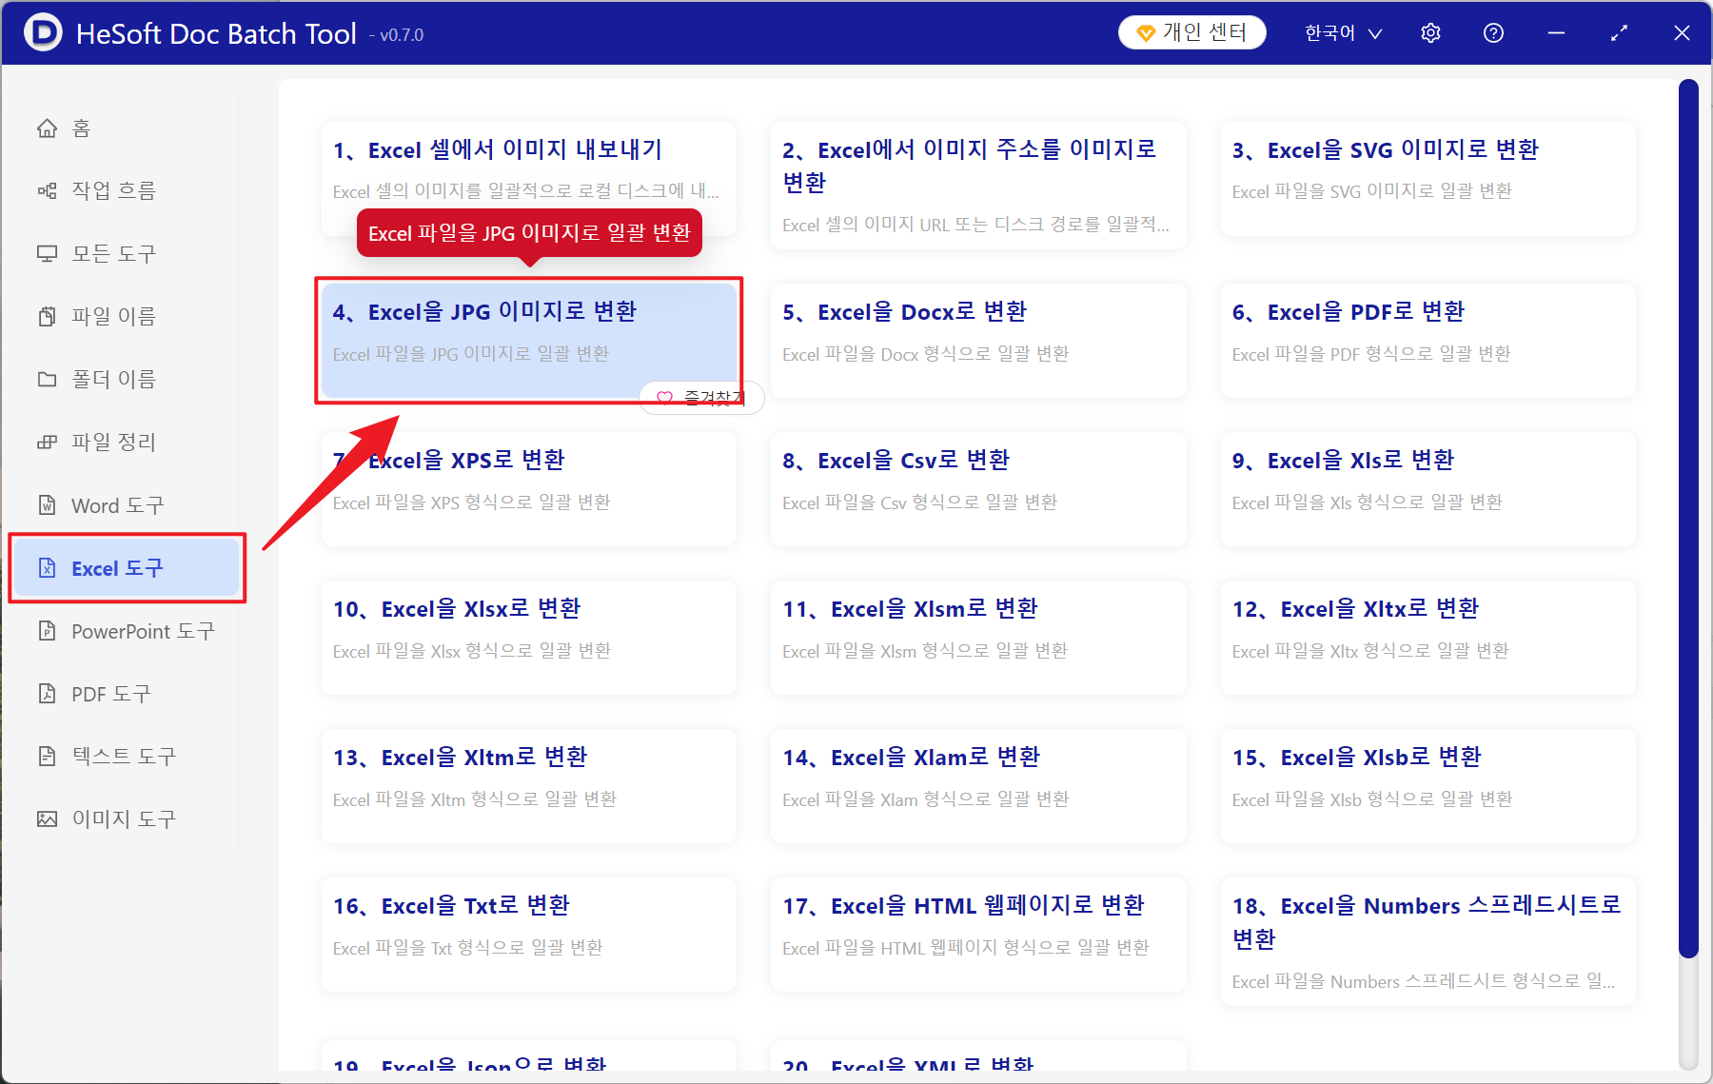Click the home icon in the sidebar
The height and width of the screenshot is (1084, 1713).
[47, 128]
